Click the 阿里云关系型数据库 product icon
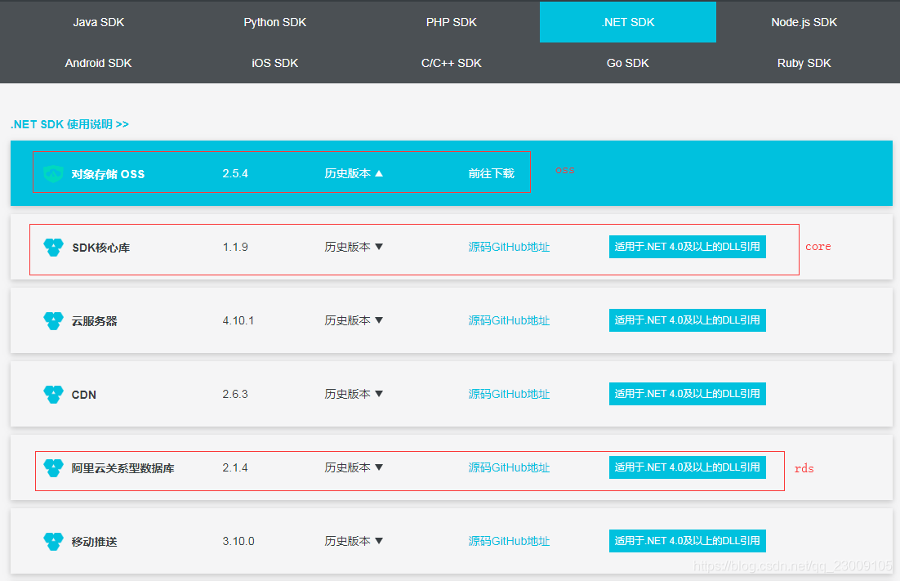 click(x=53, y=468)
